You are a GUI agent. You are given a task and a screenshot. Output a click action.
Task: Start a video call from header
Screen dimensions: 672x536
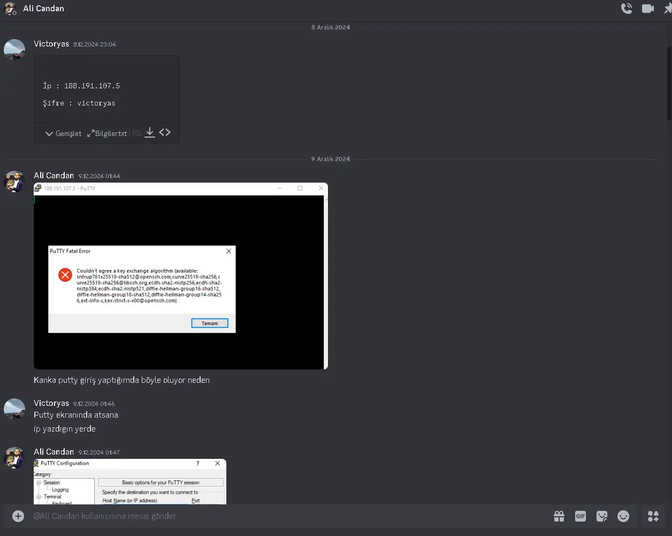648,9
